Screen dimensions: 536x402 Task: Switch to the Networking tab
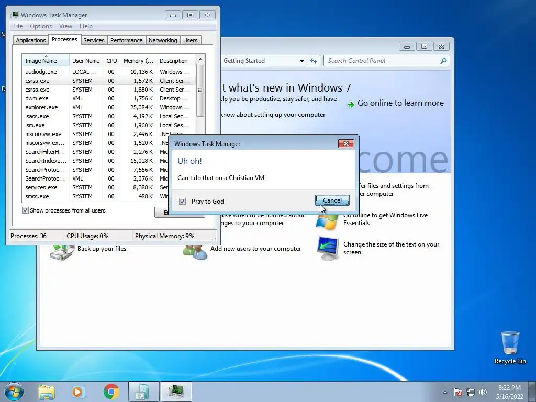pyautogui.click(x=163, y=40)
